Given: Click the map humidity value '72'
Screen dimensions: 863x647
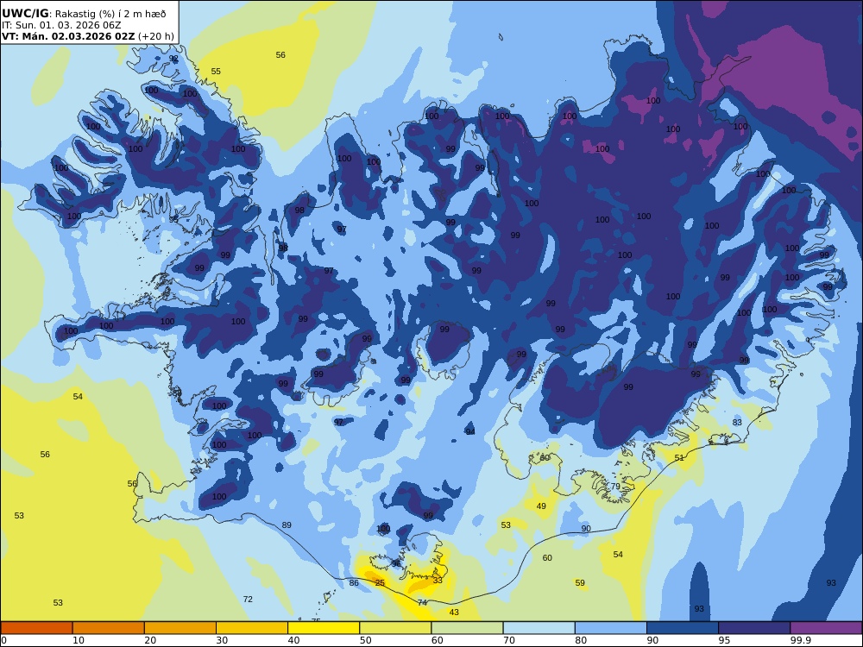Looking at the screenshot, I should pos(248,599).
